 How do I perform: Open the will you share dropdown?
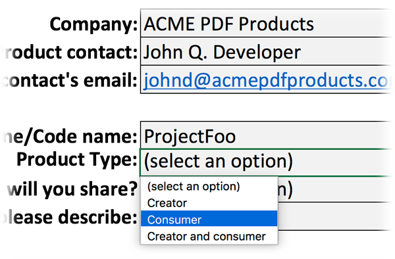click(x=336, y=189)
